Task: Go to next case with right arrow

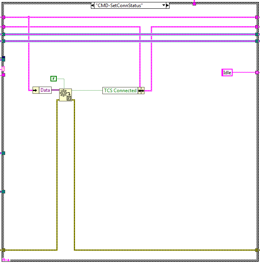Action: (168, 6)
